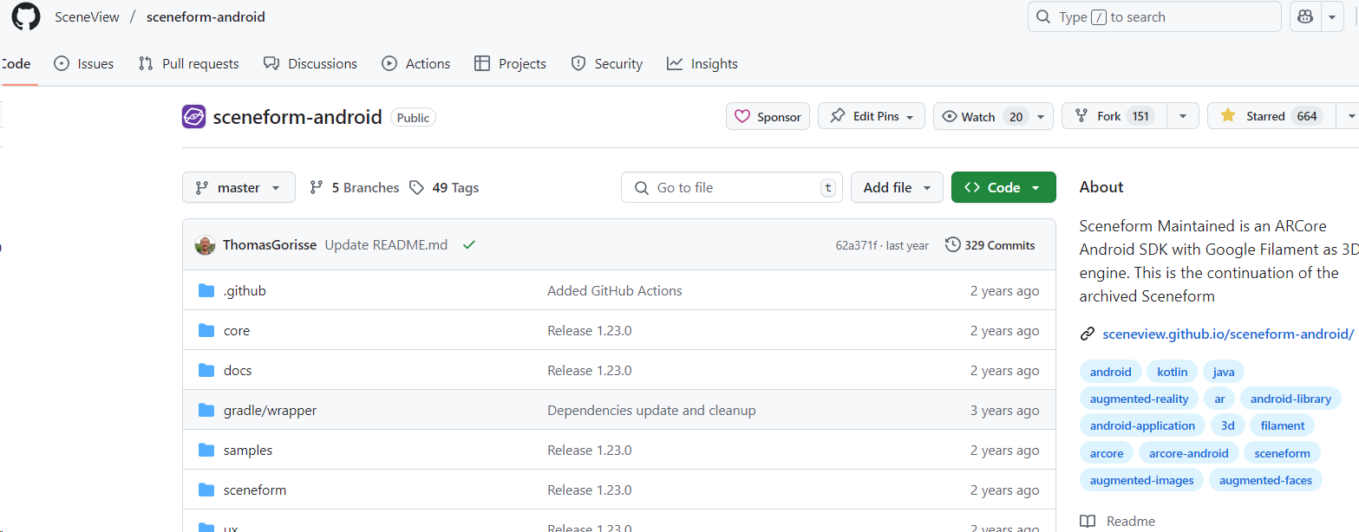The height and width of the screenshot is (532, 1359).
Task: Click the sceneform folder icon
Action: 206,490
